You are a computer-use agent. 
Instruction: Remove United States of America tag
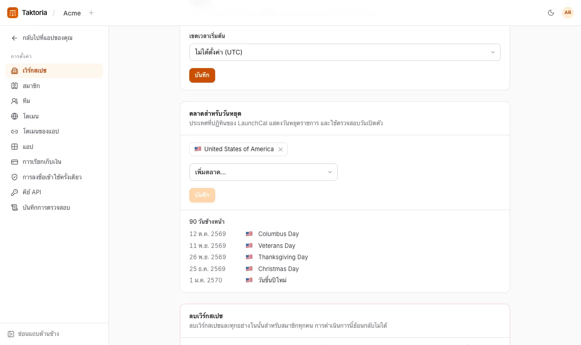point(281,149)
